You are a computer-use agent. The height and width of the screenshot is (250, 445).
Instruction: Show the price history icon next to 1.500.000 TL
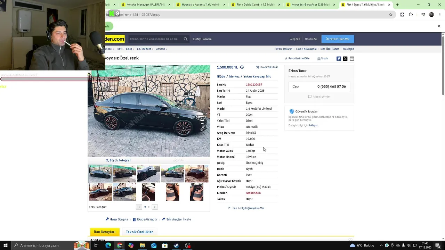(242, 67)
